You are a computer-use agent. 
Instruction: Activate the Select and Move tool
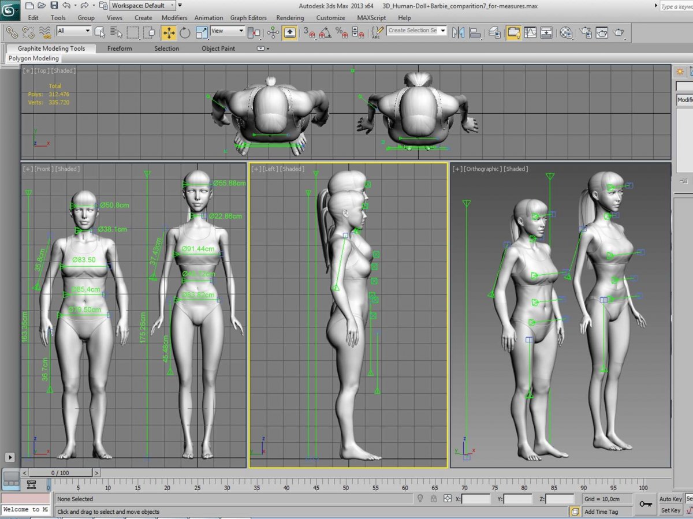[x=169, y=32]
